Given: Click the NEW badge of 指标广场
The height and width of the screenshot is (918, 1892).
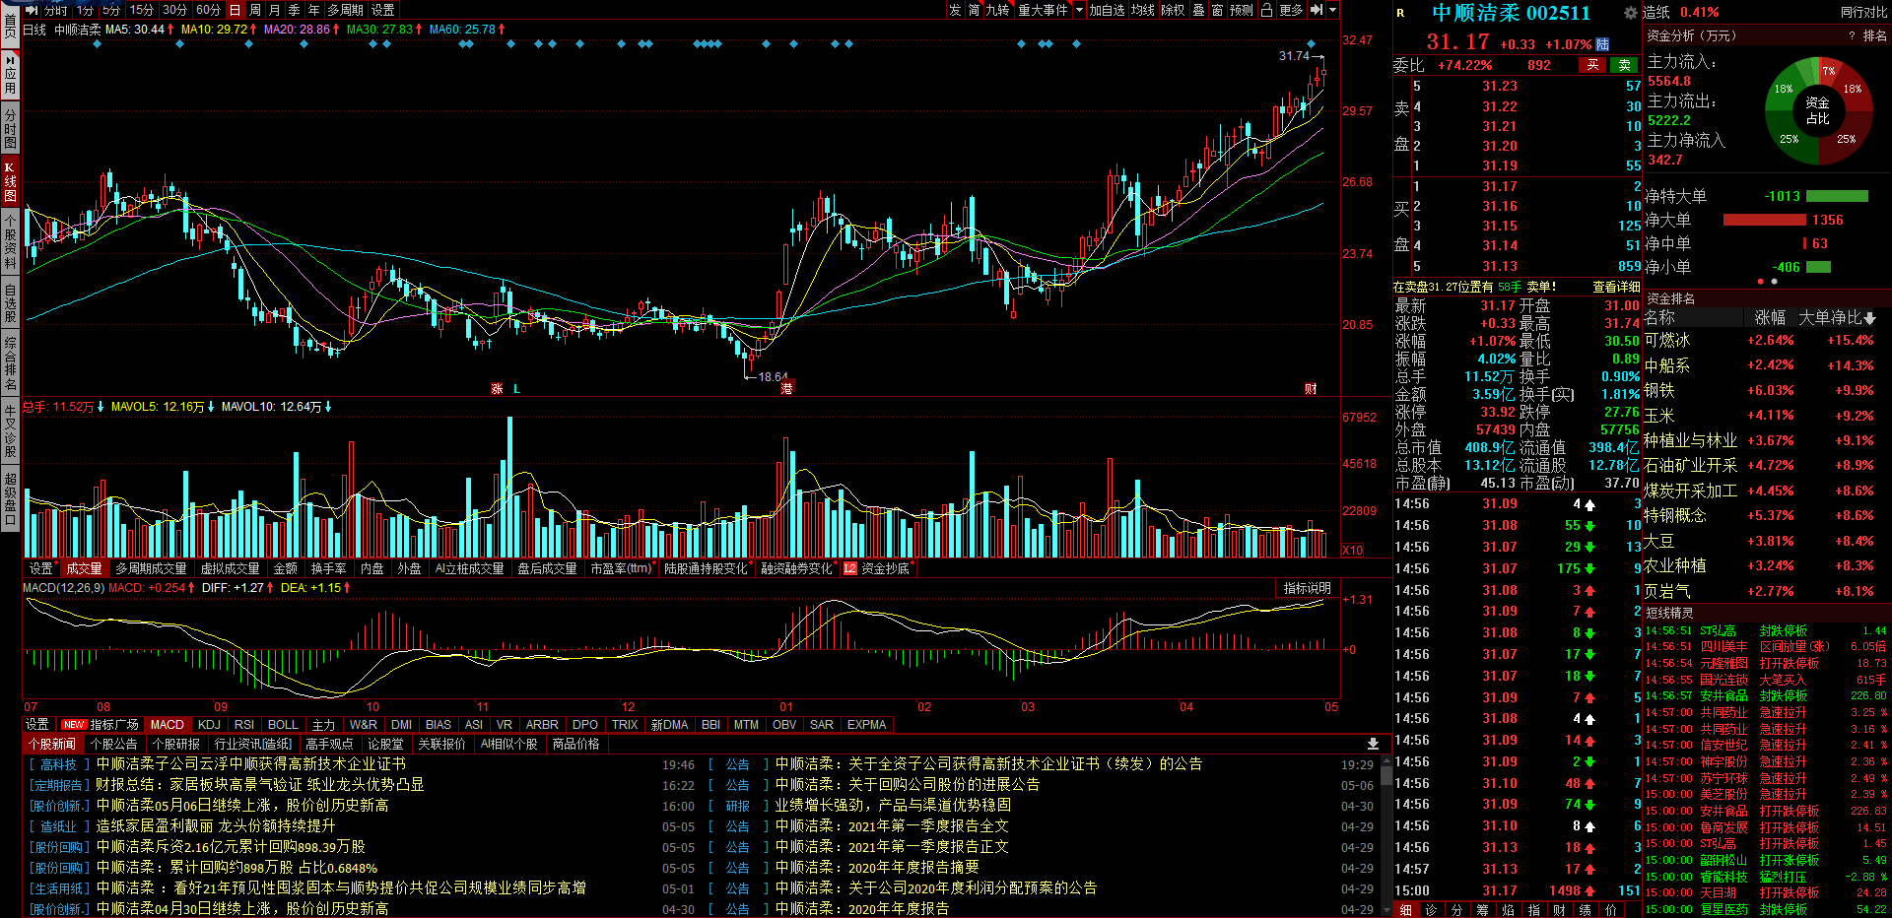Looking at the screenshot, I should [x=74, y=724].
